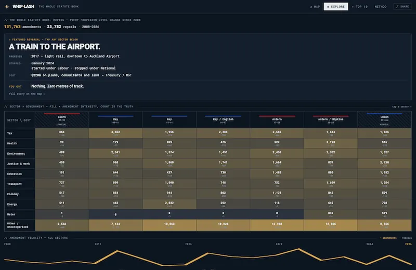Click the 2012 marker on the velocity timeline

(x=98, y=244)
